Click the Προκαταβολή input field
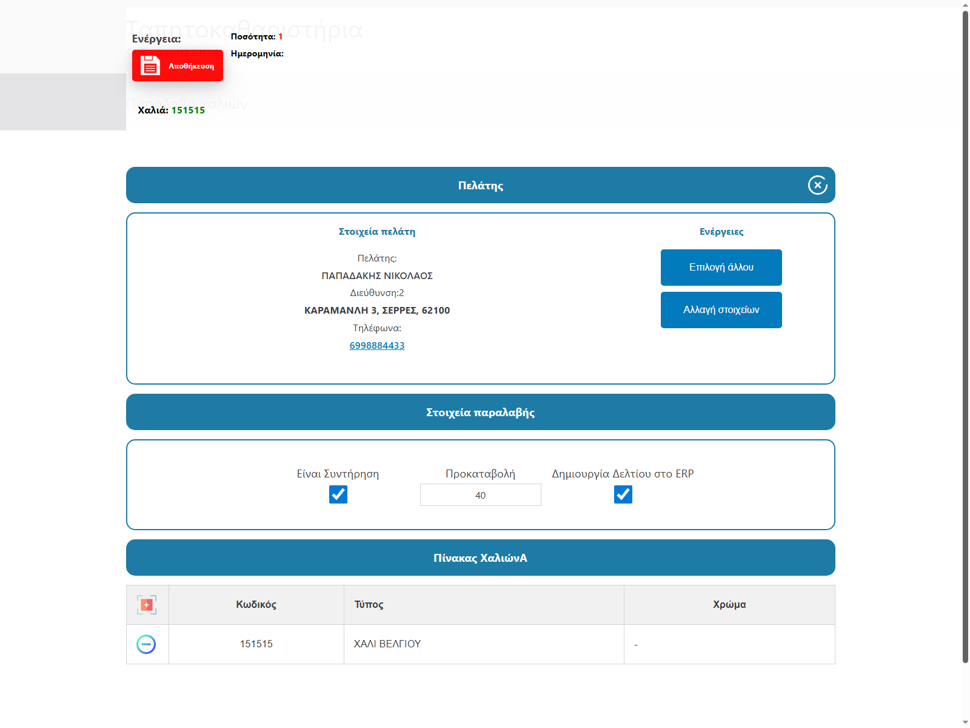The width and height of the screenshot is (970, 728). point(481,495)
